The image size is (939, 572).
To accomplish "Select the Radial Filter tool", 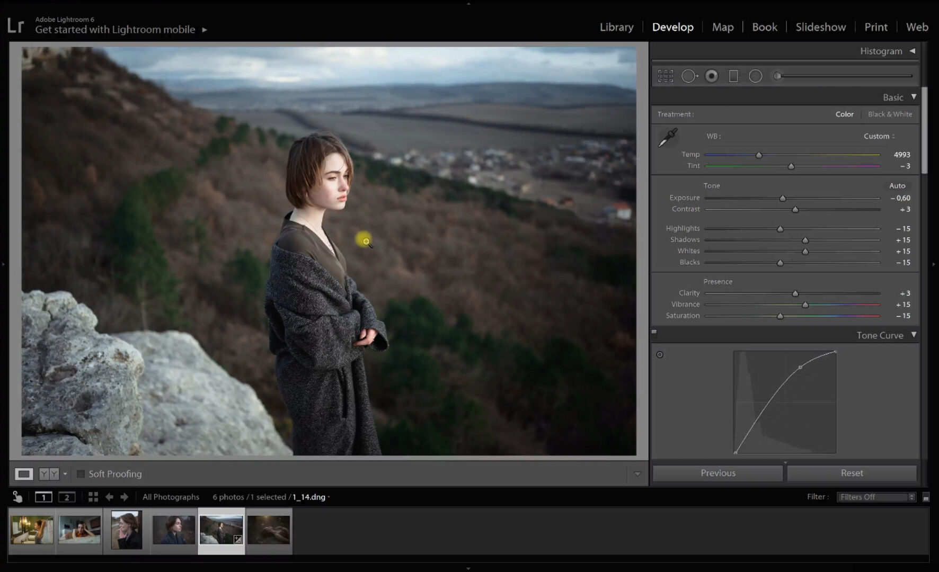I will coord(755,76).
